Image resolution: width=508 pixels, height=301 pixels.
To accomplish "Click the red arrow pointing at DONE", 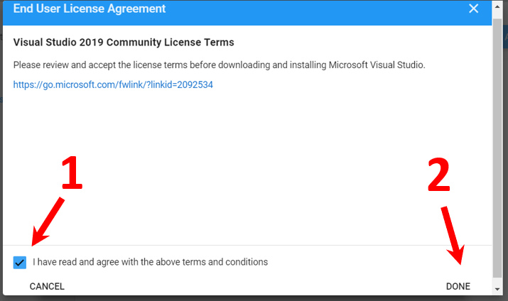I will click(x=453, y=236).
